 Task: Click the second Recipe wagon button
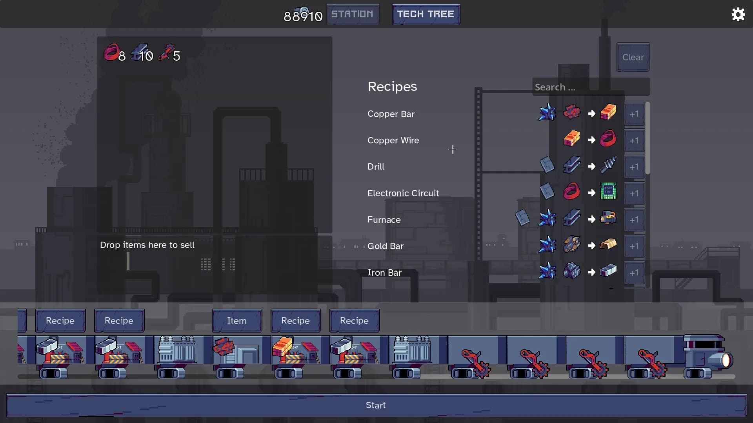click(x=119, y=321)
